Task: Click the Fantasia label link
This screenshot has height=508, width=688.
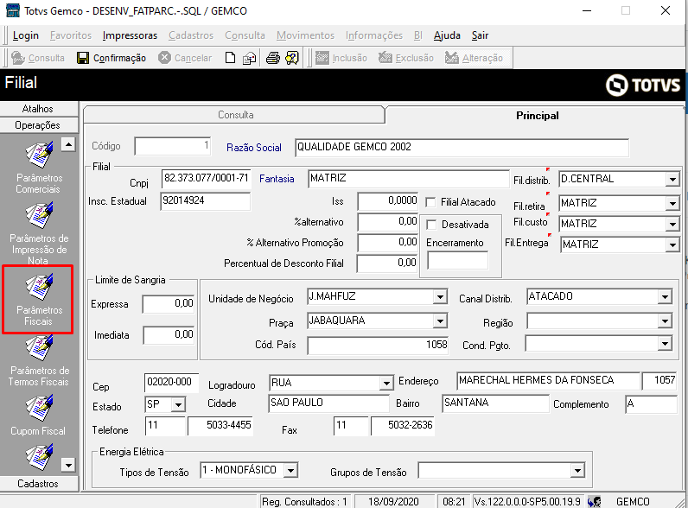Action: 277,179
